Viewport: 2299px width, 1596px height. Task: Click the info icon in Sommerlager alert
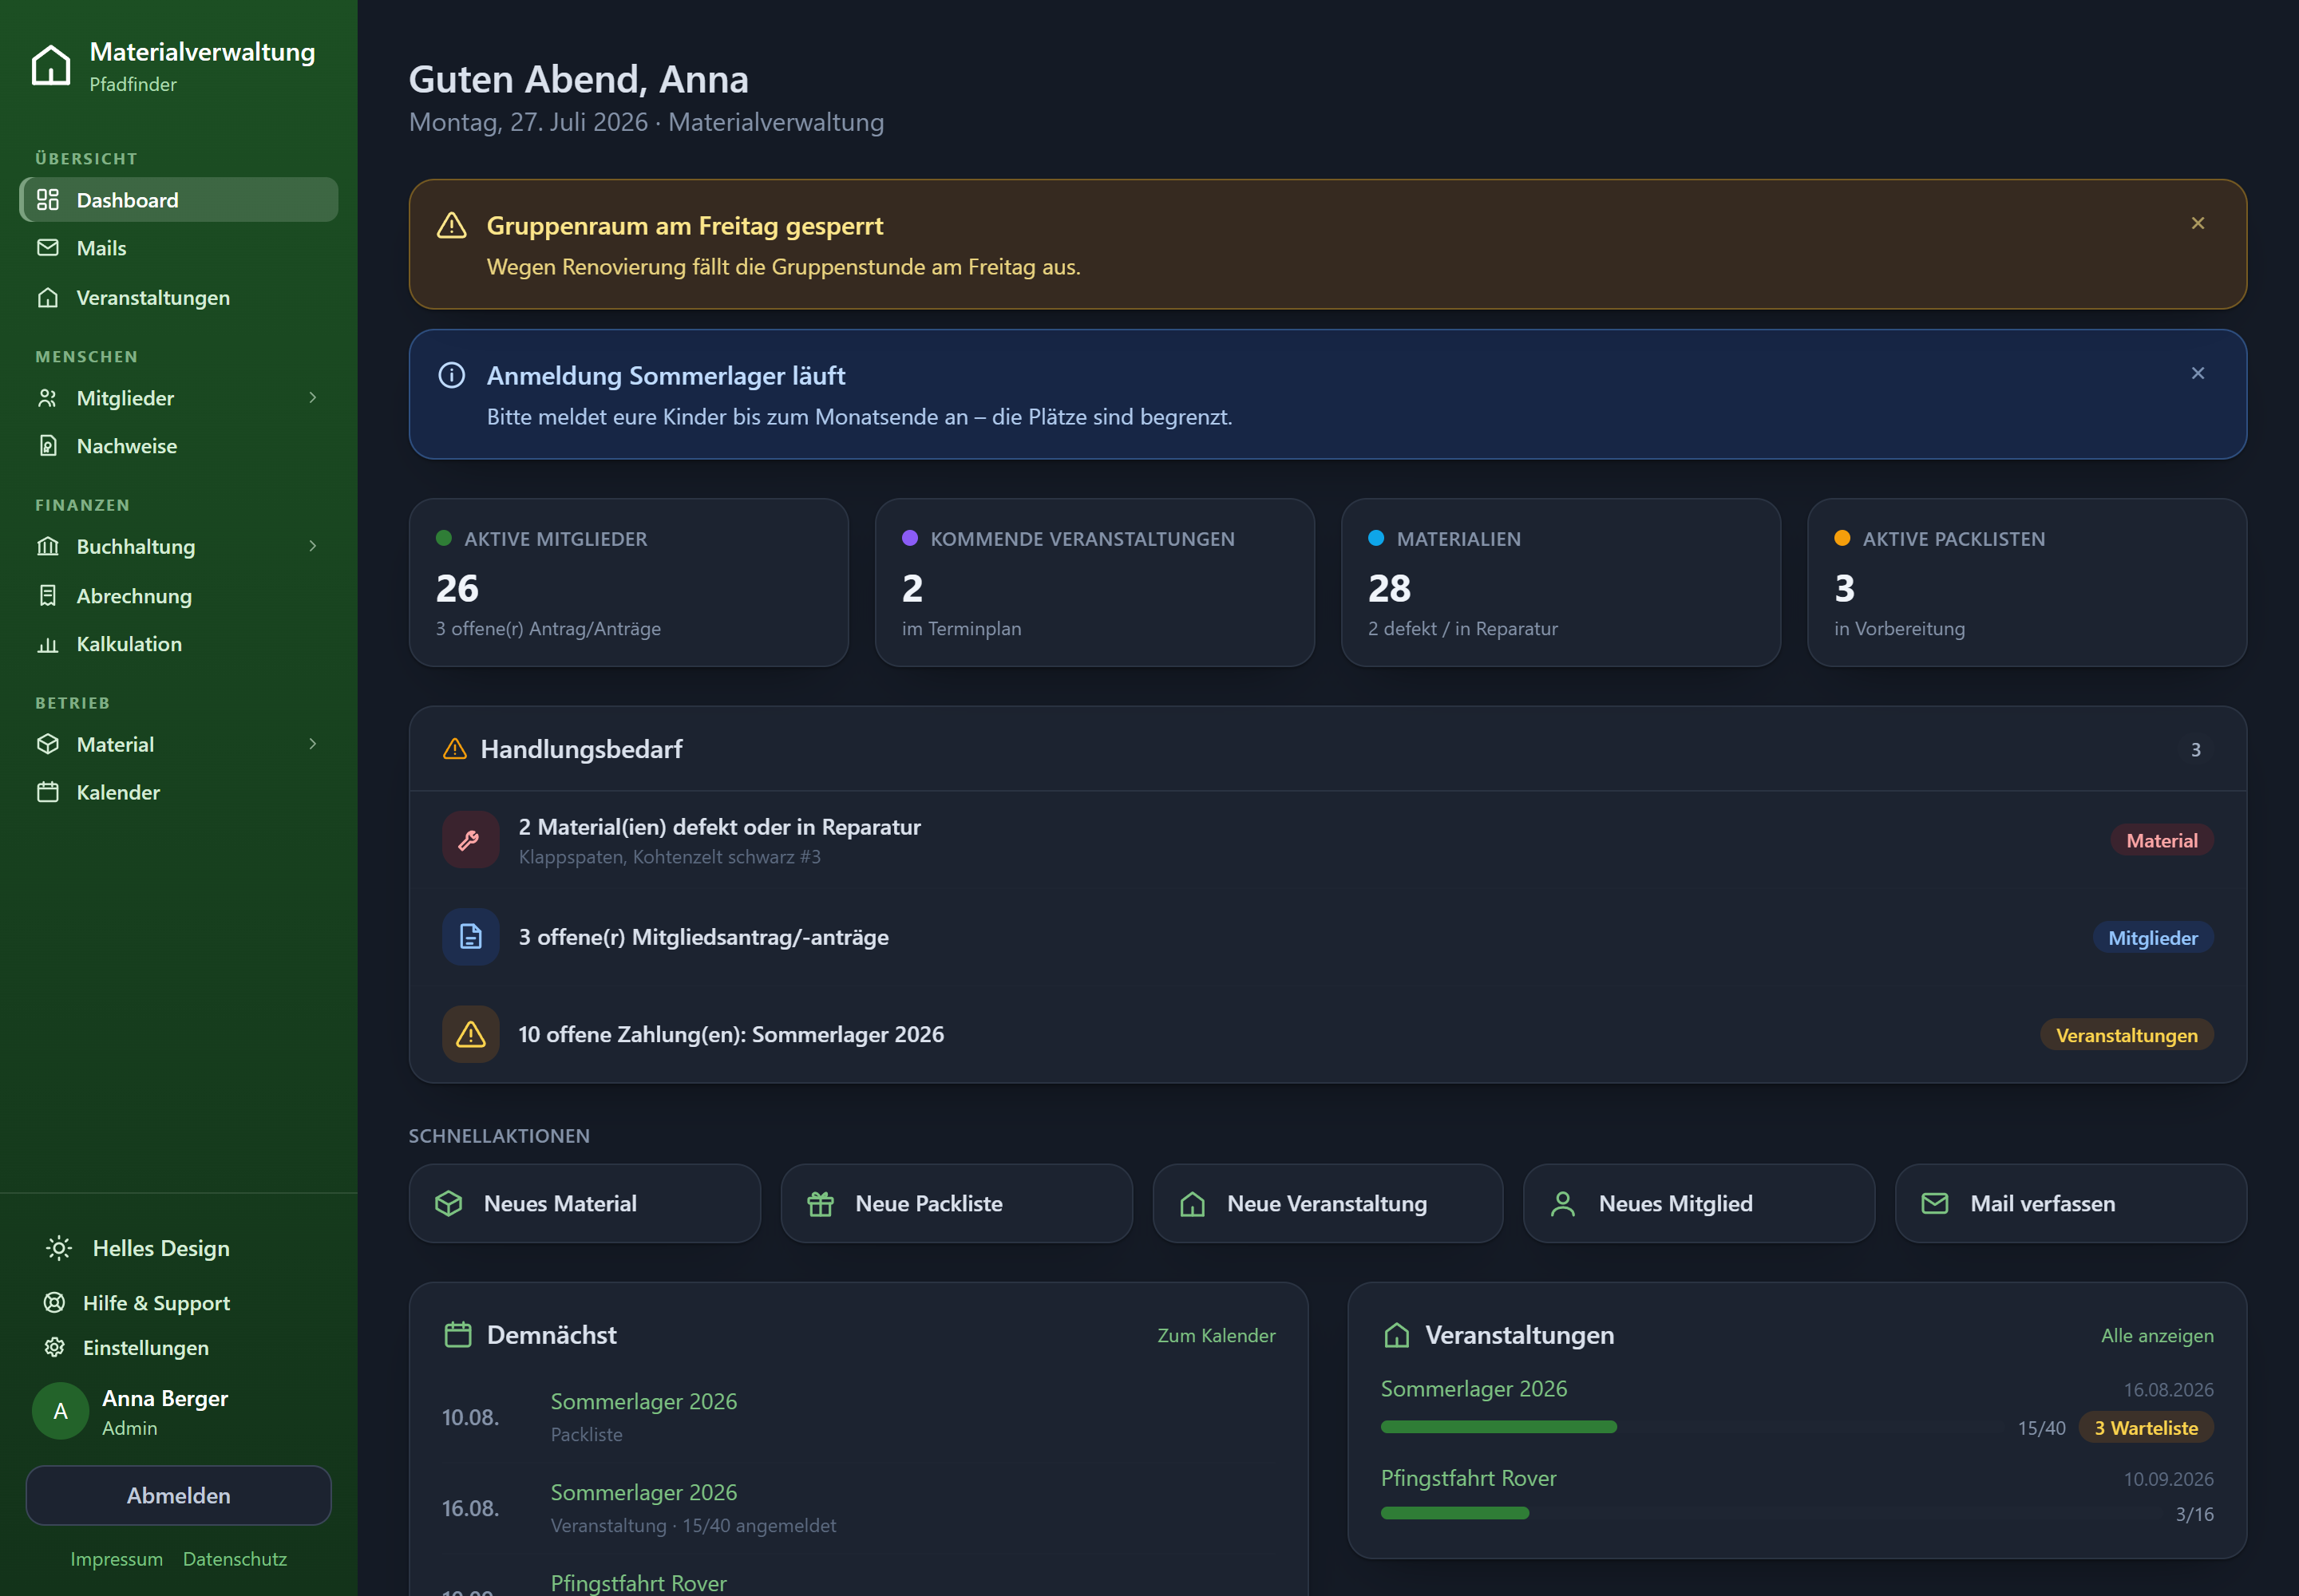[452, 376]
